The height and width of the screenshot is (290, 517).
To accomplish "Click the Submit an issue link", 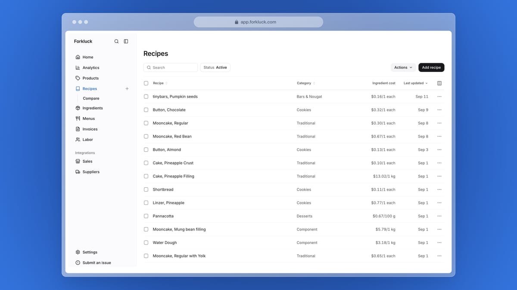I will [97, 263].
